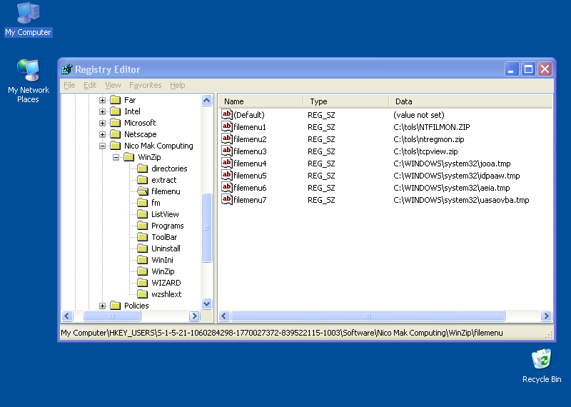The height and width of the screenshot is (407, 571).
Task: Open the Favorites menu
Action: tap(146, 85)
